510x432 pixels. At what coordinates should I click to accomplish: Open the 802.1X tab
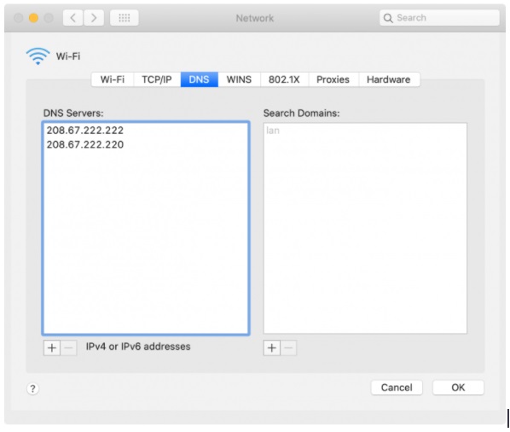point(284,79)
